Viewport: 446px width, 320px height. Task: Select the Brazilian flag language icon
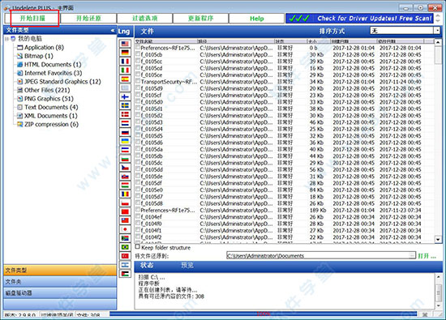[125, 247]
